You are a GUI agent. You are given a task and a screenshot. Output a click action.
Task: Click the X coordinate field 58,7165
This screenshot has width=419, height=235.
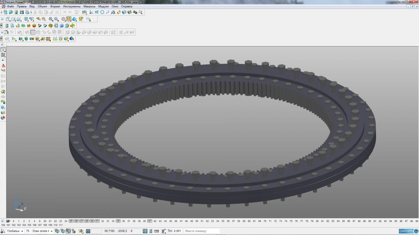point(109,231)
